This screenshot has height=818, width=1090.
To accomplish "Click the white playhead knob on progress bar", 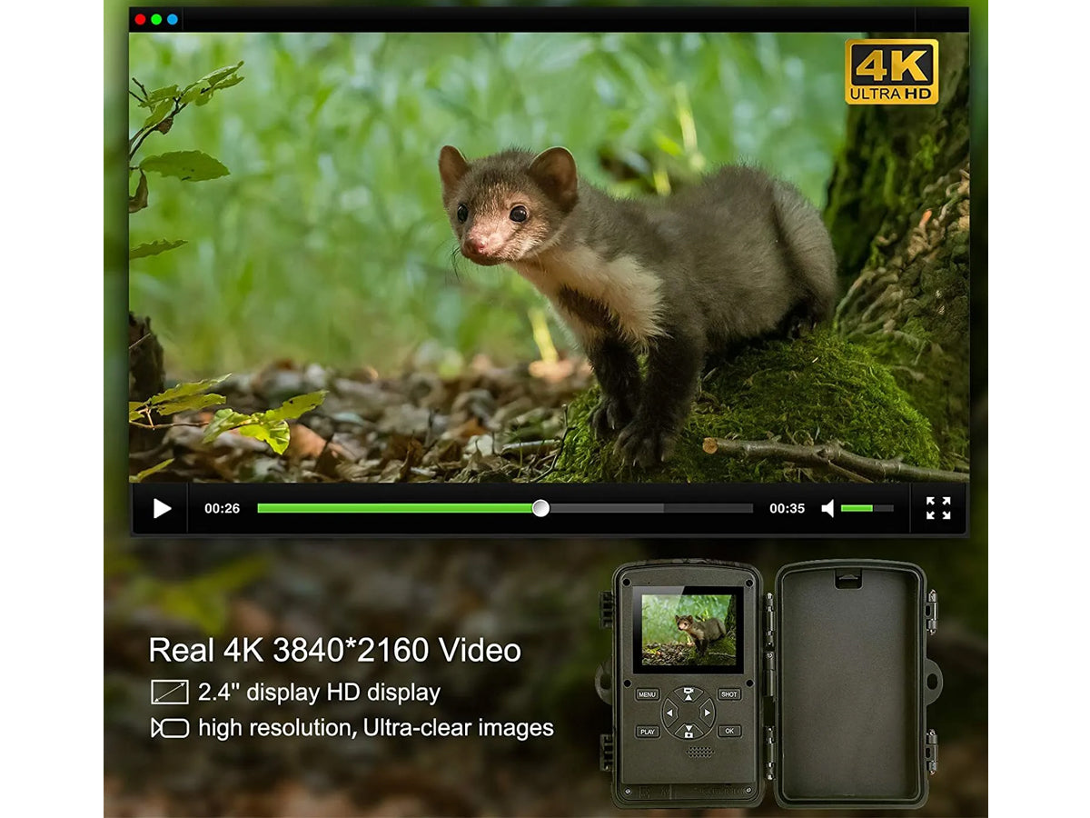I will [540, 508].
